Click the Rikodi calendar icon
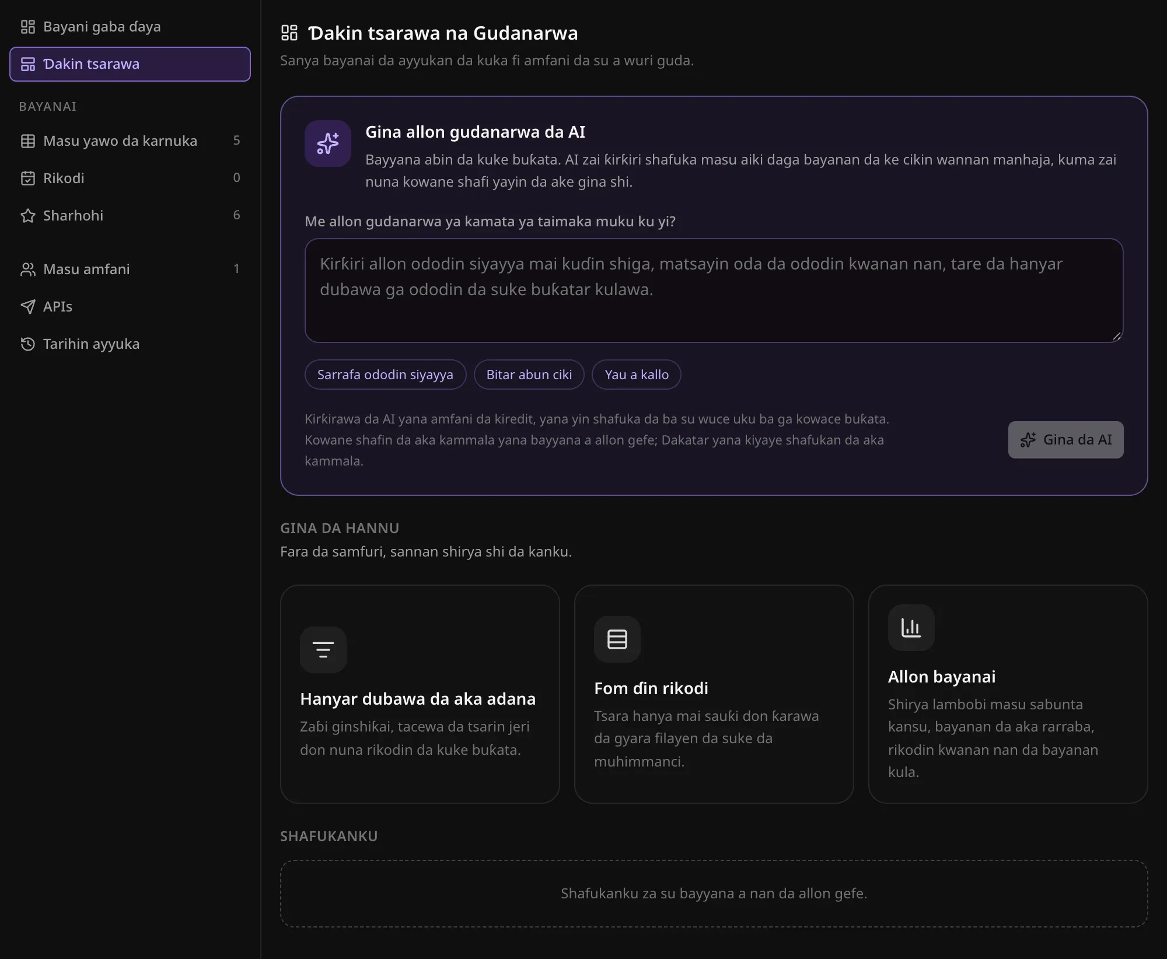This screenshot has height=959, width=1167. coord(28,178)
